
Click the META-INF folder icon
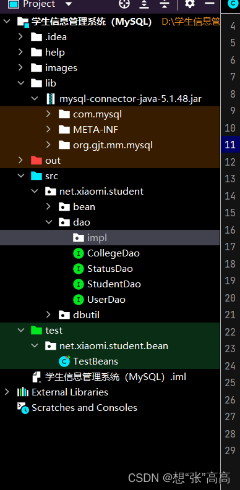(x=64, y=130)
